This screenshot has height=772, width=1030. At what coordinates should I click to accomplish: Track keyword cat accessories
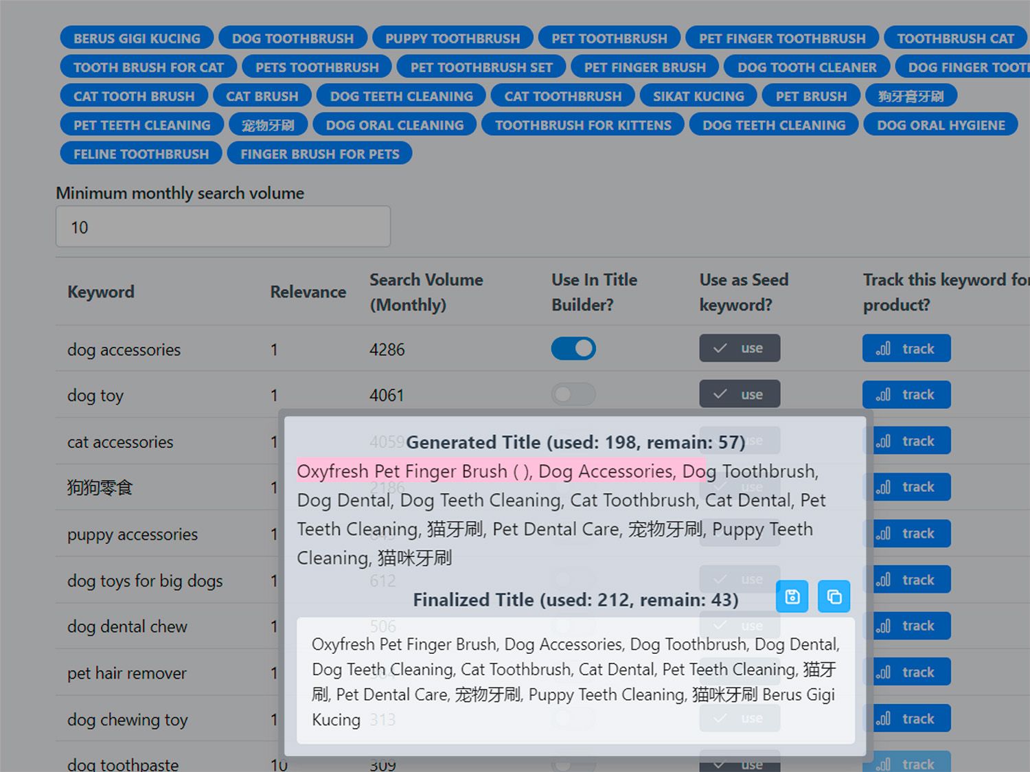pos(906,441)
